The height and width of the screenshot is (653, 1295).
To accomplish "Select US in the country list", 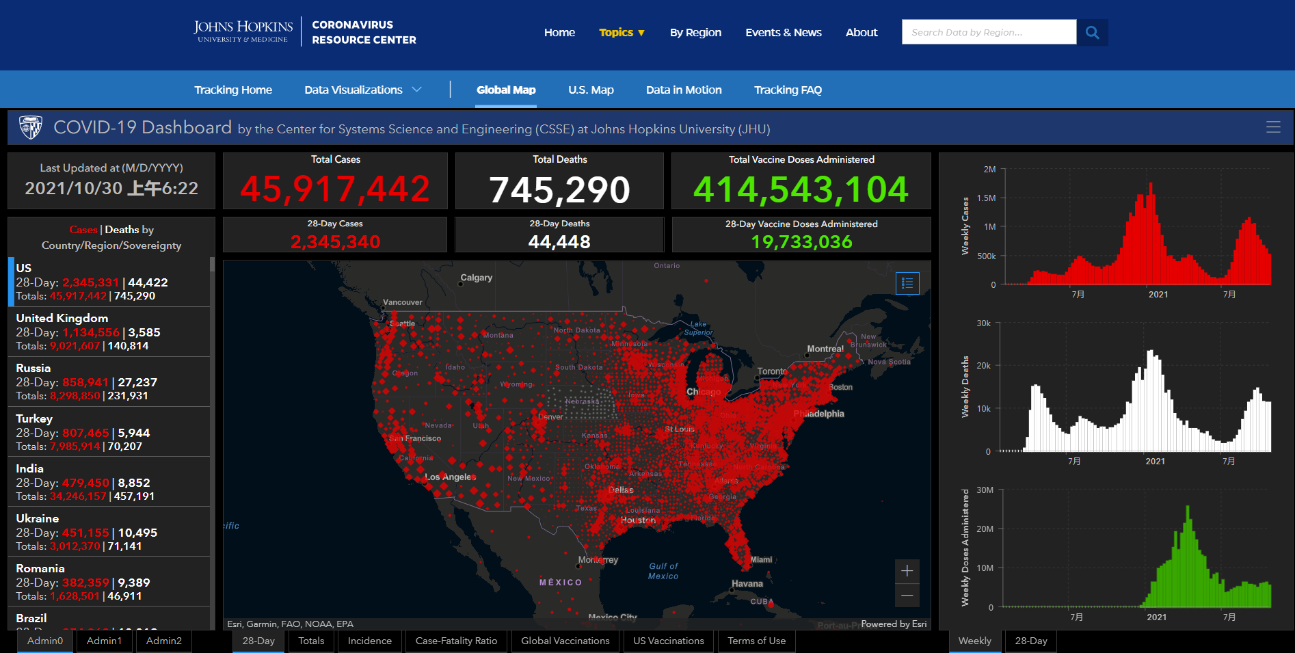I will click(109, 282).
